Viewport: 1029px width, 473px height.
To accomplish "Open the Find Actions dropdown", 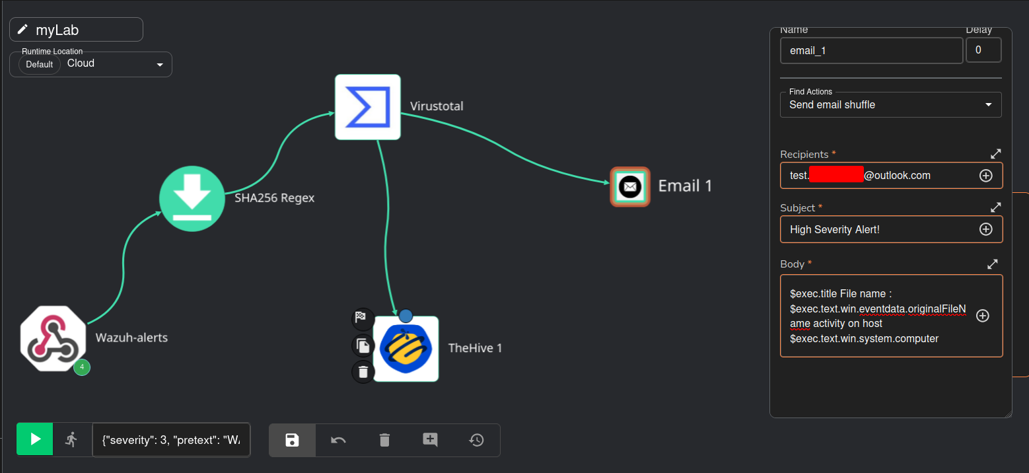I will coord(988,105).
